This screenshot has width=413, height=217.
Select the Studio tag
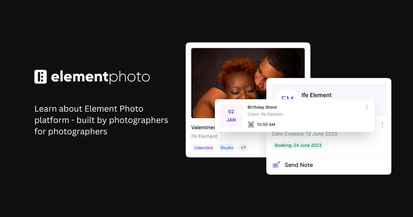227,148
